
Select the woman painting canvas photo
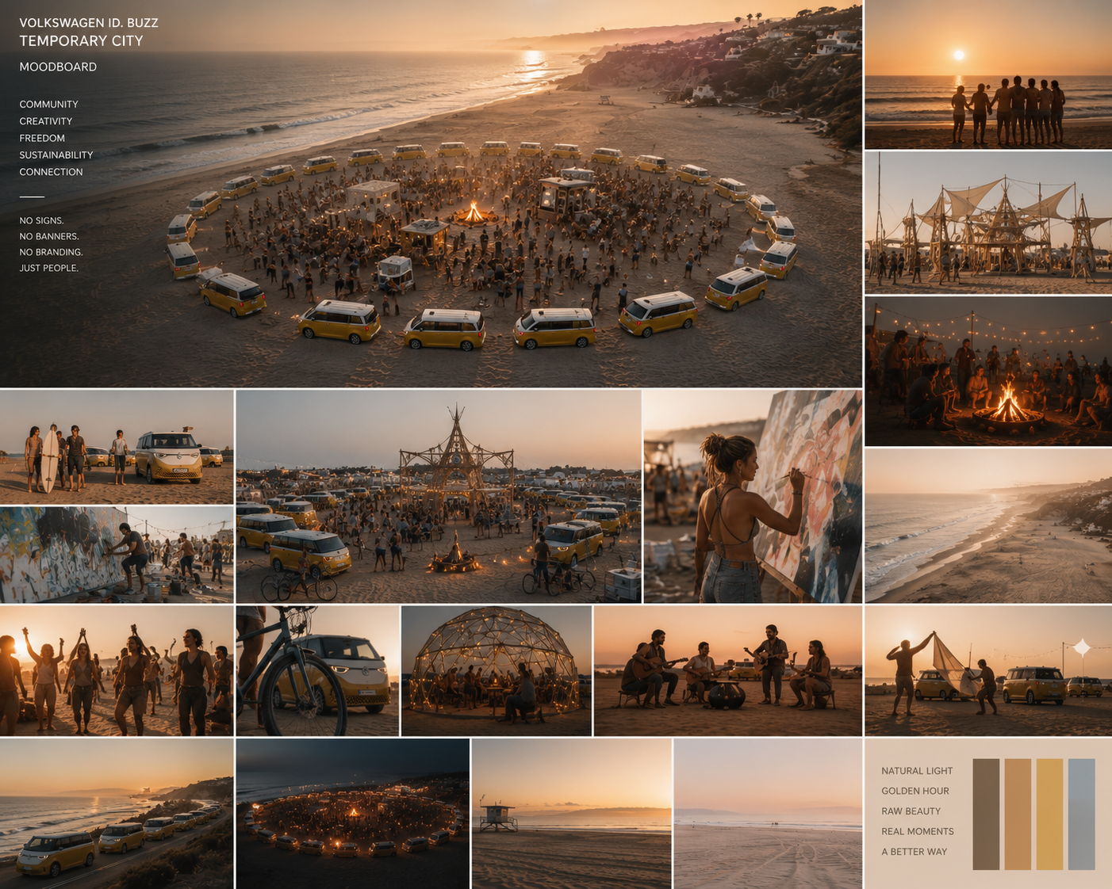point(753,496)
